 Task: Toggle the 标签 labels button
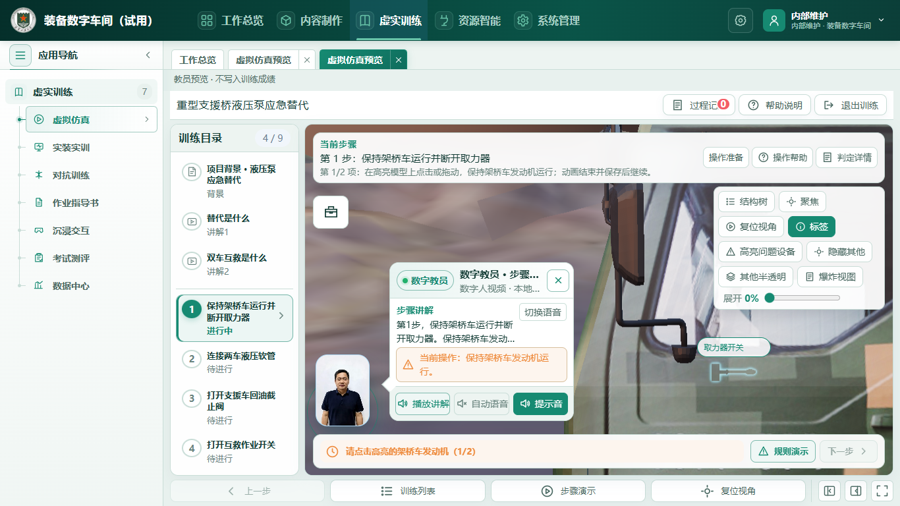(x=812, y=227)
